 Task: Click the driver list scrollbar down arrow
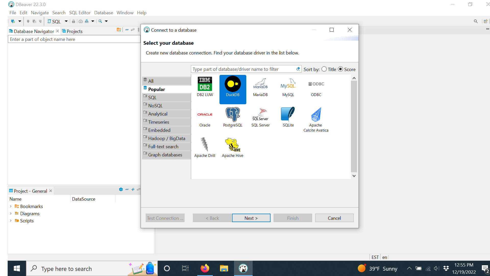pos(354,176)
